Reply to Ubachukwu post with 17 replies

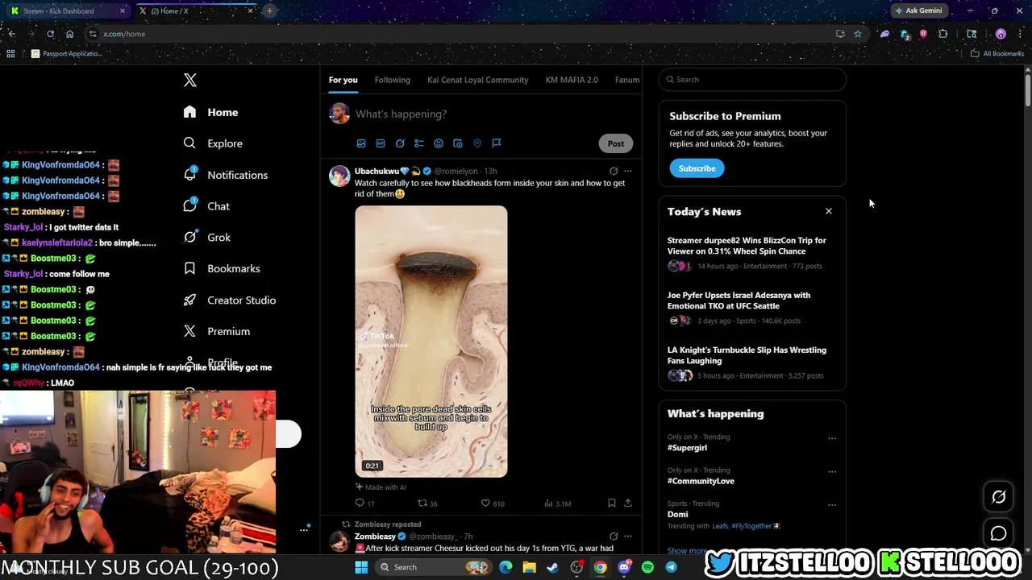click(x=365, y=503)
